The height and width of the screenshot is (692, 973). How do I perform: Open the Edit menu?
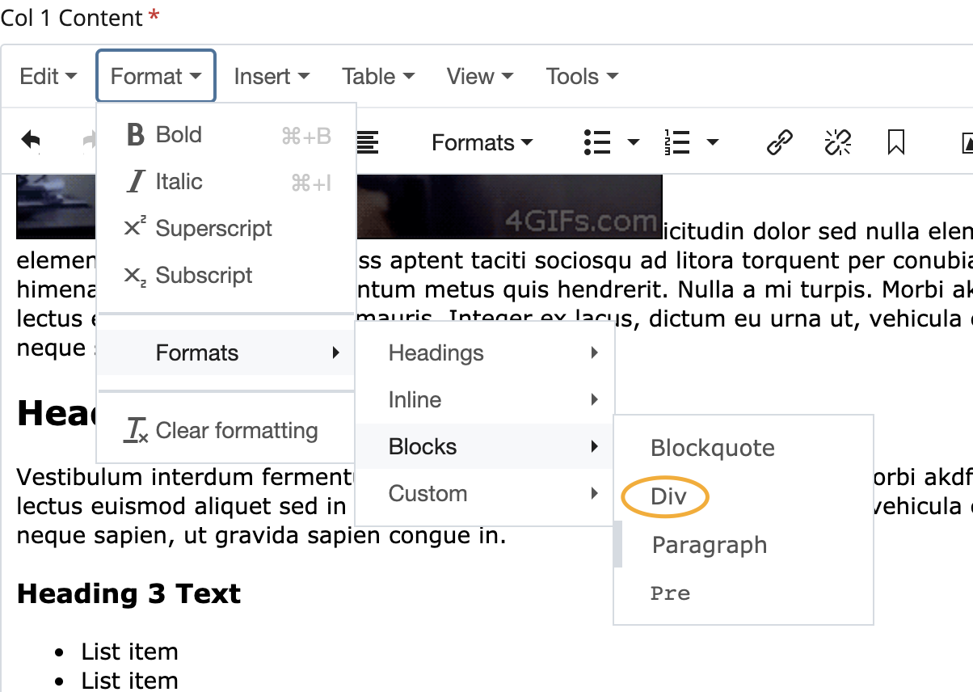coord(48,77)
